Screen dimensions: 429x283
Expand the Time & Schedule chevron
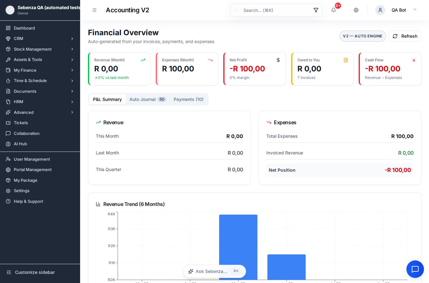72,80
